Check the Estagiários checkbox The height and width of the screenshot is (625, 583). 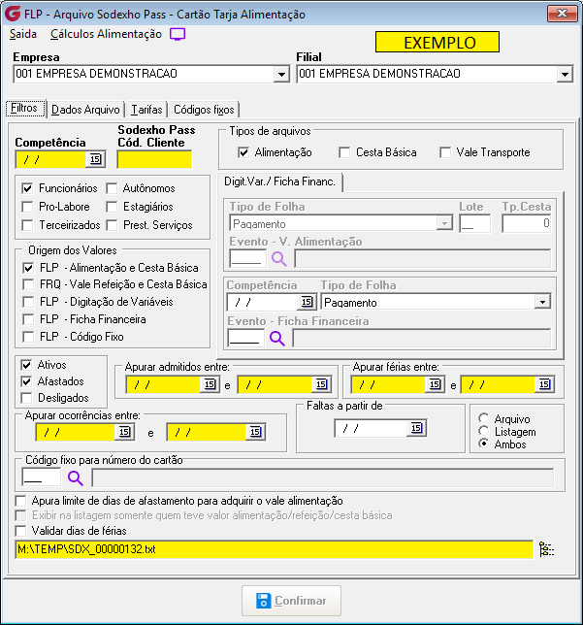click(x=112, y=207)
